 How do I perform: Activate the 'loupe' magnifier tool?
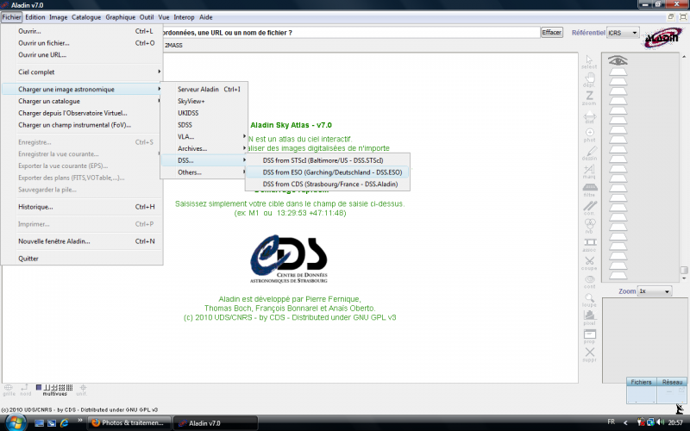tap(589, 300)
